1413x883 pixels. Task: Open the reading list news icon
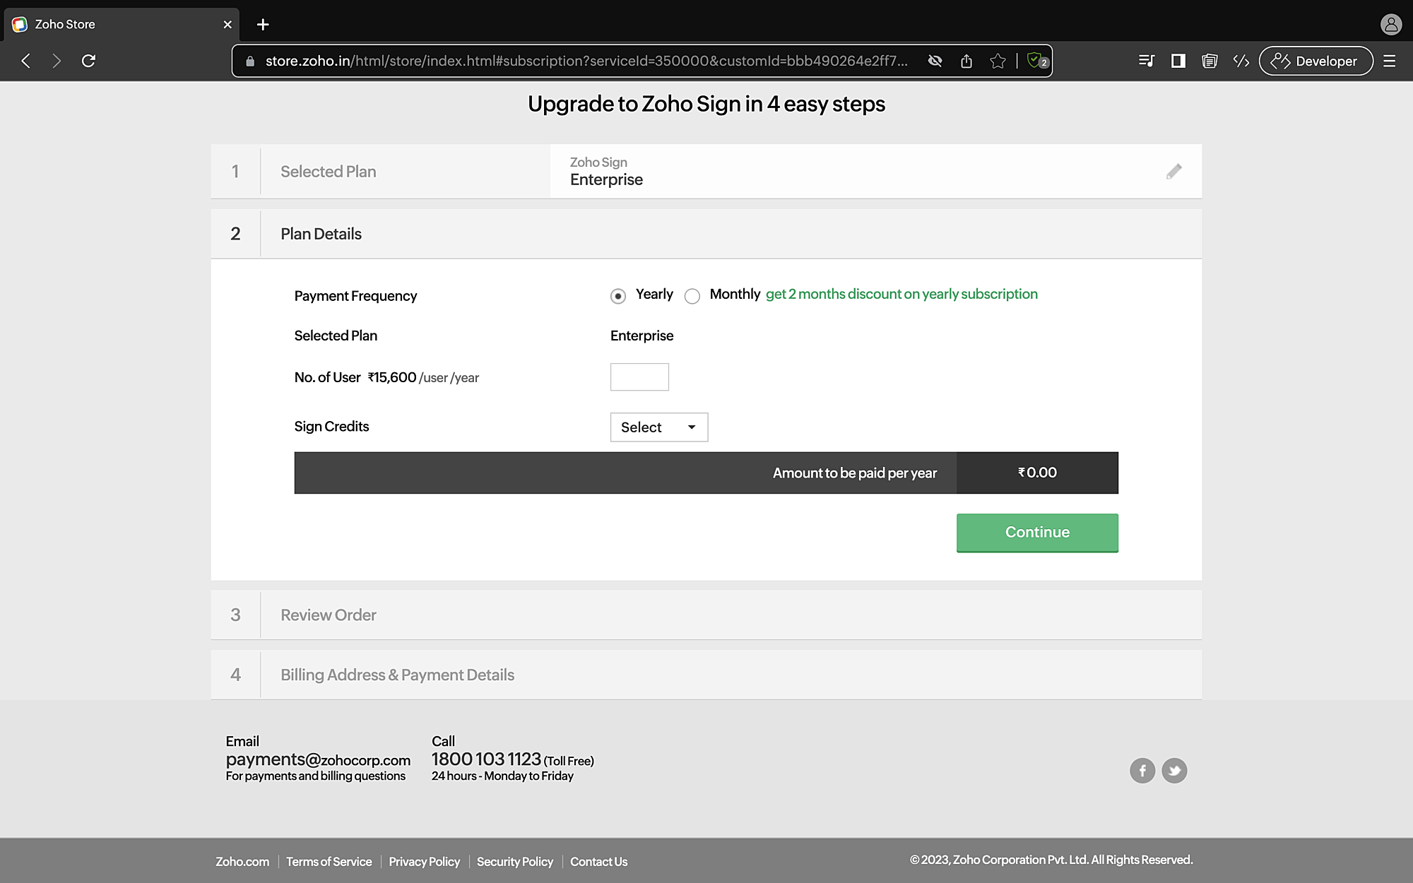point(1210,61)
